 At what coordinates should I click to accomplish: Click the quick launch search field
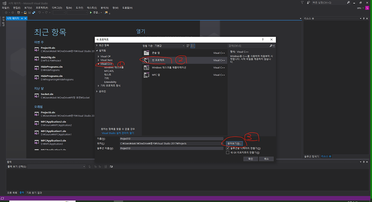(x=329, y=2)
